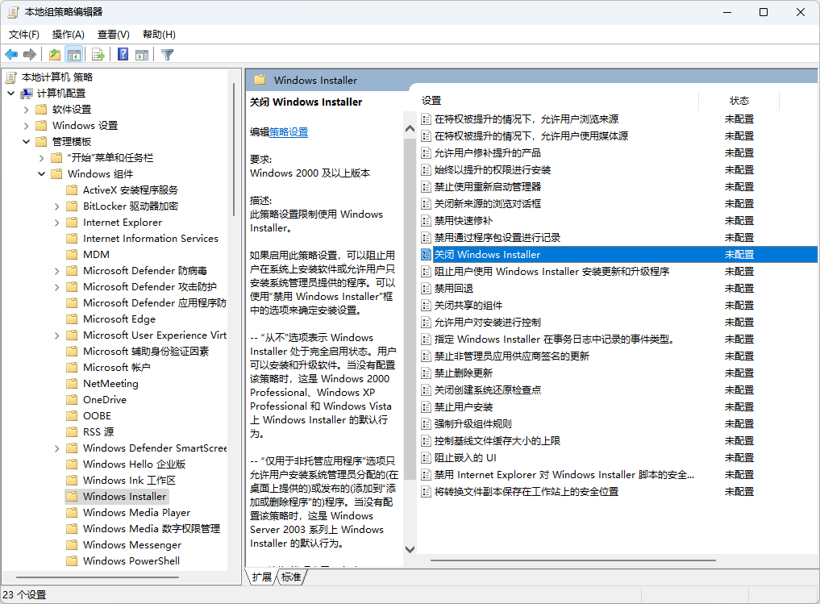Select the Windows Installer tree node
Image resolution: width=820 pixels, height=604 pixels.
124,496
